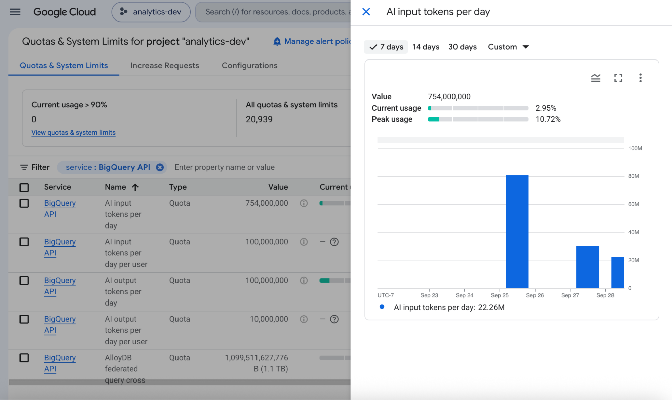The height and width of the screenshot is (400, 672).
Task: Click the Manage alert policies bell icon
Action: point(277,41)
